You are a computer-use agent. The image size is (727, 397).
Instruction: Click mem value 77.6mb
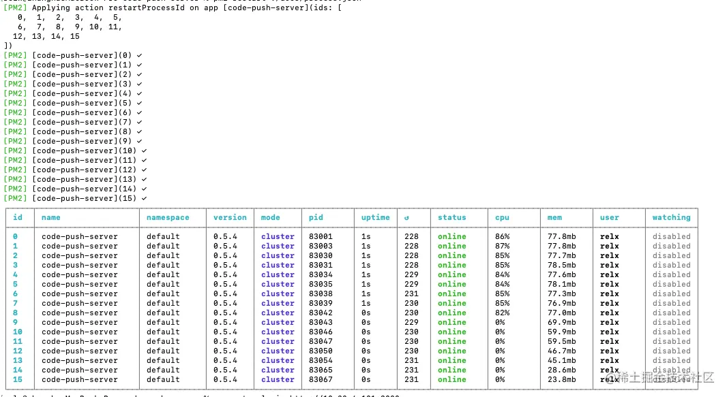coord(561,275)
